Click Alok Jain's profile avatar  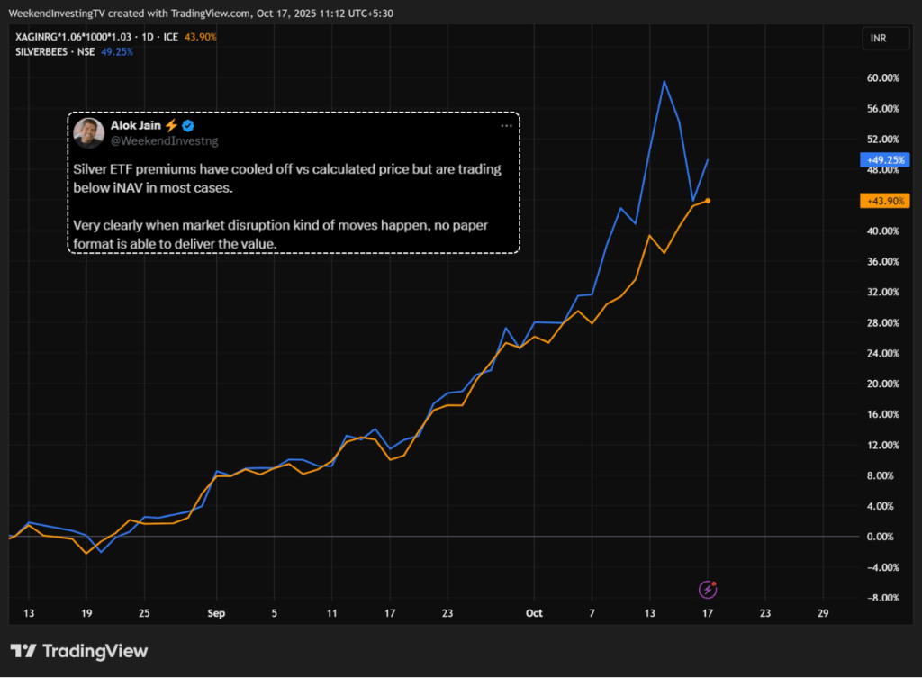click(x=88, y=132)
